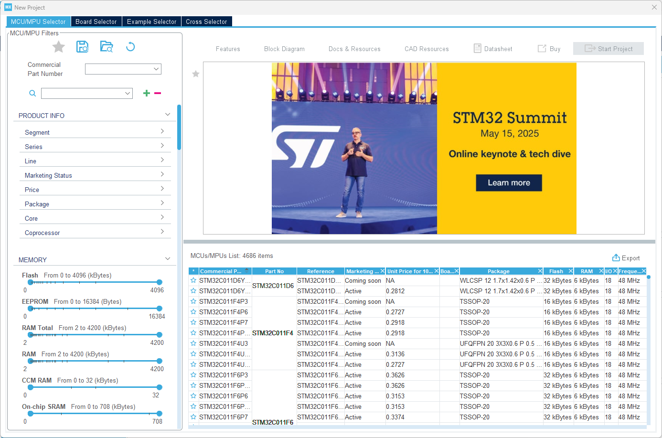Switch to the Board Selector tab
Image resolution: width=662 pixels, height=438 pixels.
tap(96, 21)
